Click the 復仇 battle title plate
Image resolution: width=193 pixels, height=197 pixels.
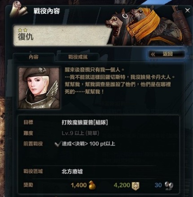(62, 35)
